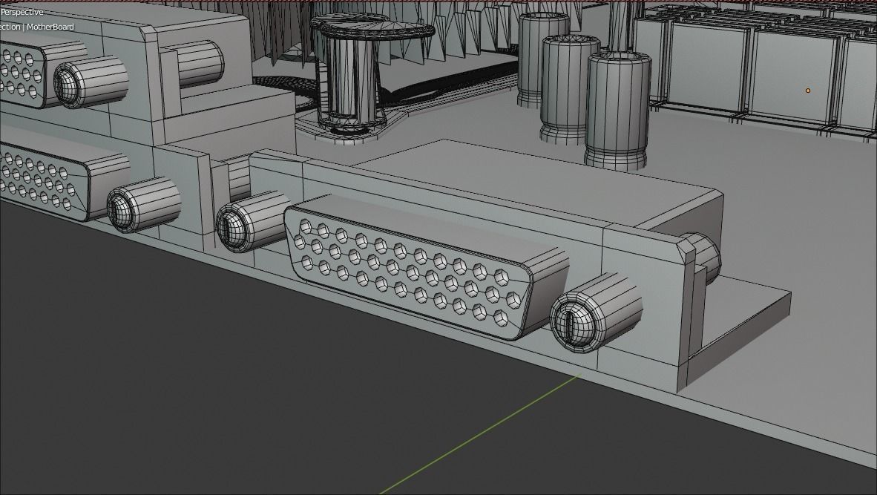Screen dimensions: 877x495
Task: Click the green Y-axis line
Action: (480, 434)
